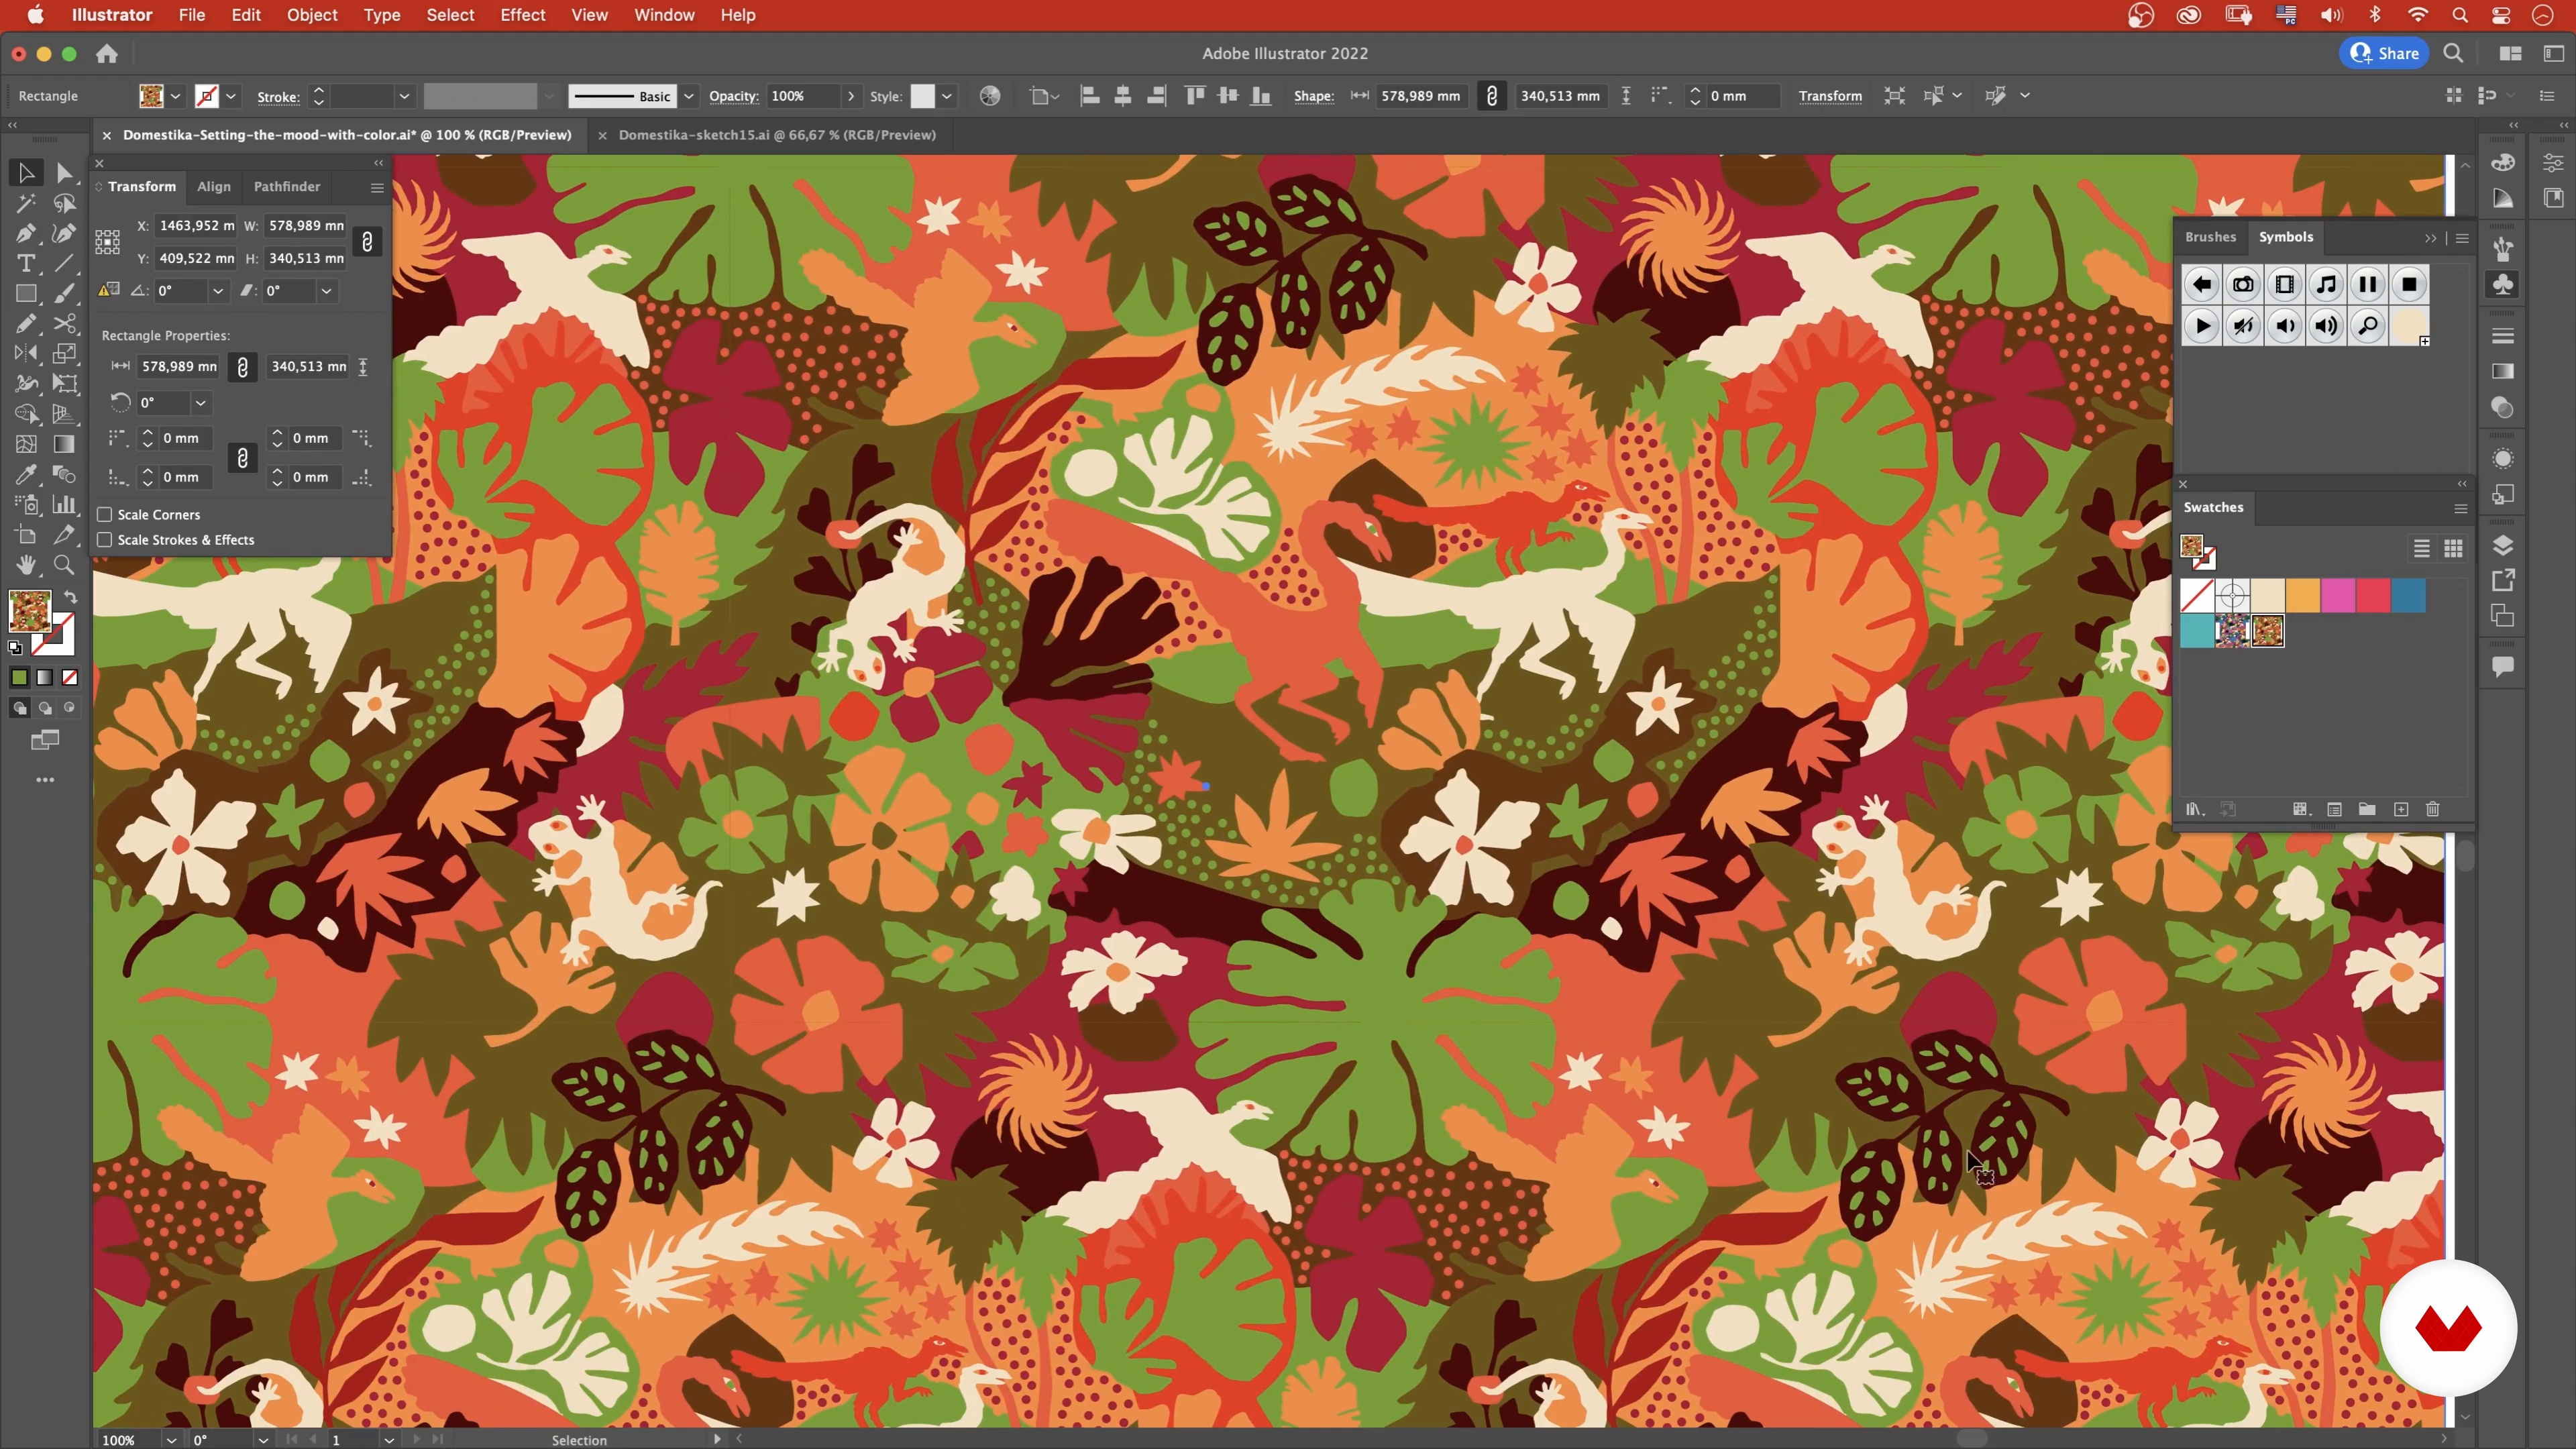Toggle constrain link in Rectangle Properties
This screenshot has height=1449, width=2576.
[242, 367]
